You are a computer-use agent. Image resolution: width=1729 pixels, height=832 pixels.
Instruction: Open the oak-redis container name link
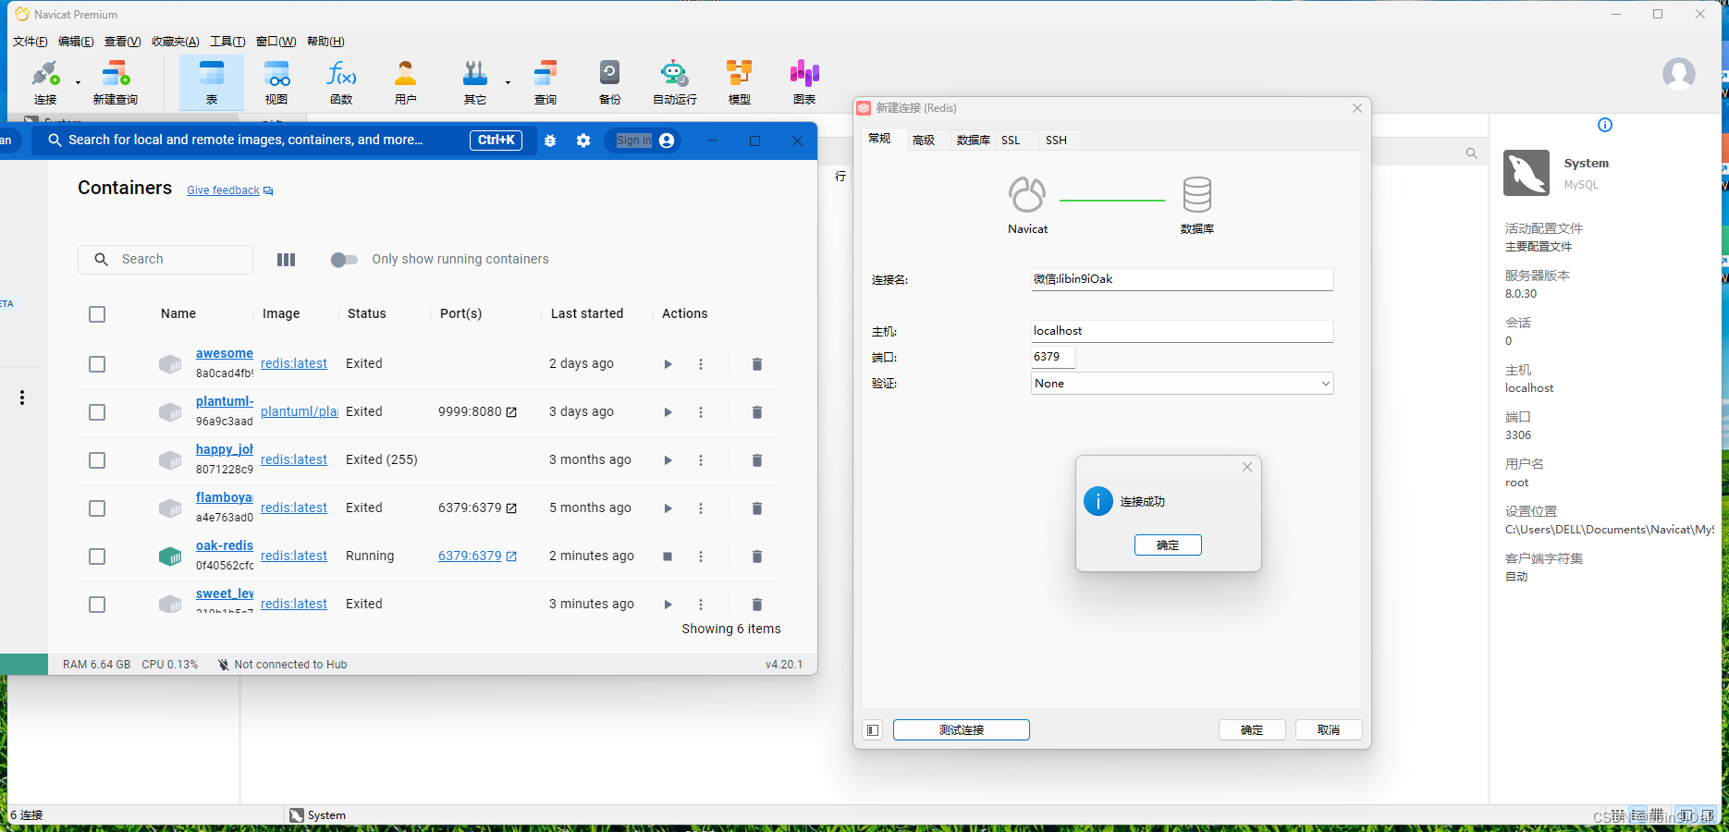pyautogui.click(x=225, y=546)
